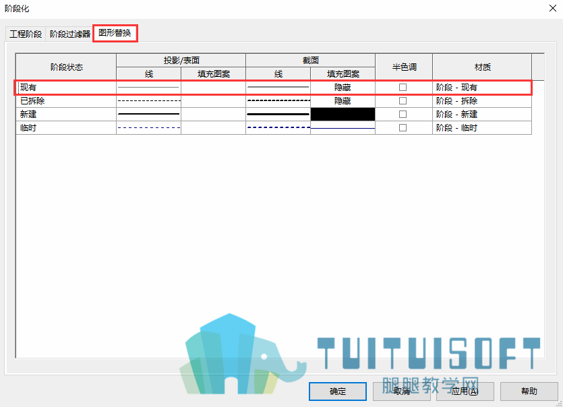This screenshot has width=563, height=407.
Task: Edit projection line style for 现有 row
Action: click(148, 87)
